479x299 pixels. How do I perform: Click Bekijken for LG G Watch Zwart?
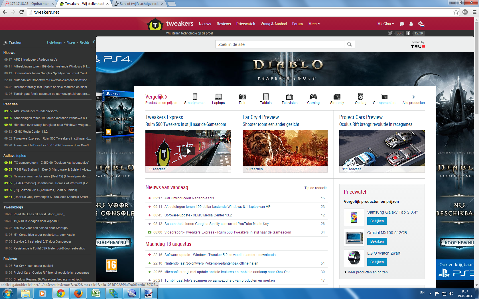[377, 262]
